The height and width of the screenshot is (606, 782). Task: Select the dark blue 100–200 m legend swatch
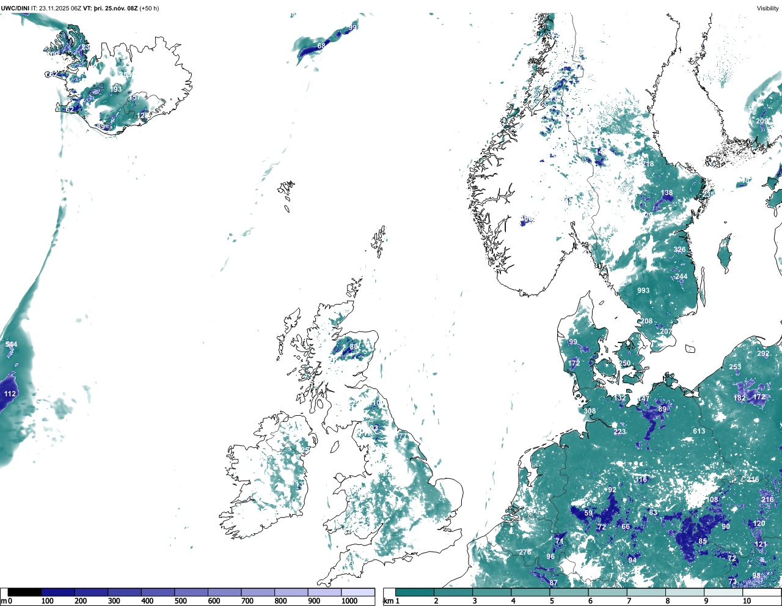pos(58,592)
